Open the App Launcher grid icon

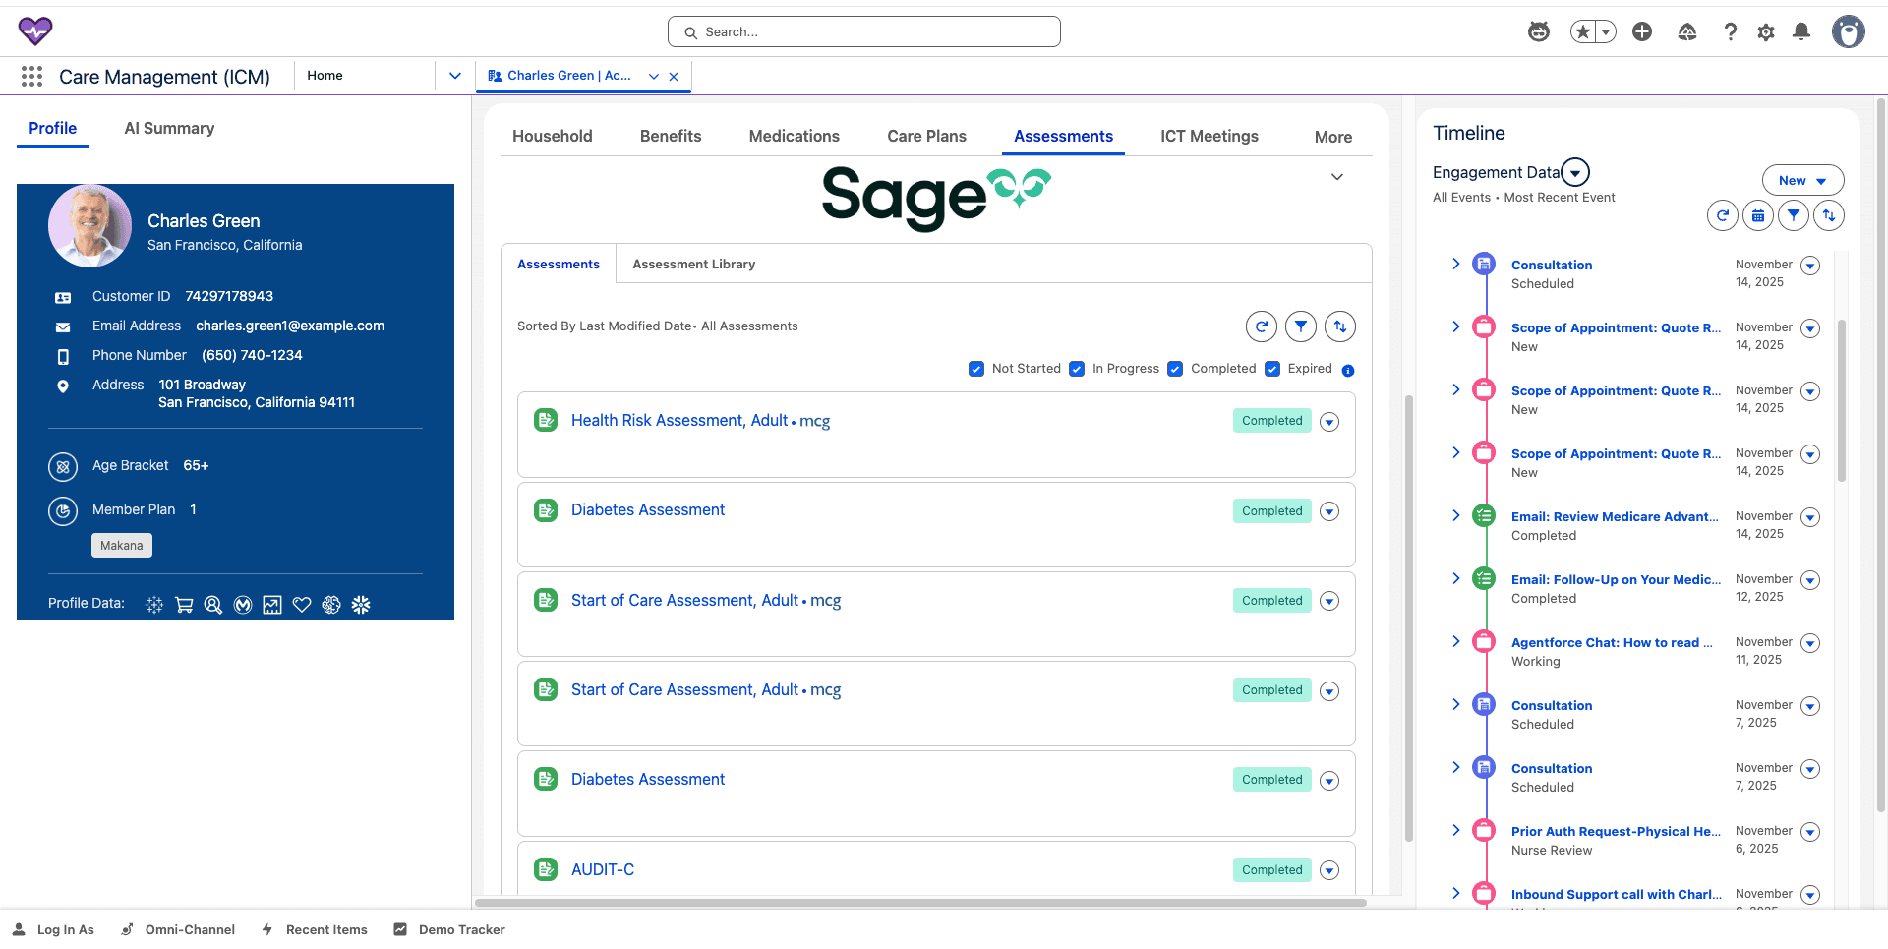tap(31, 76)
